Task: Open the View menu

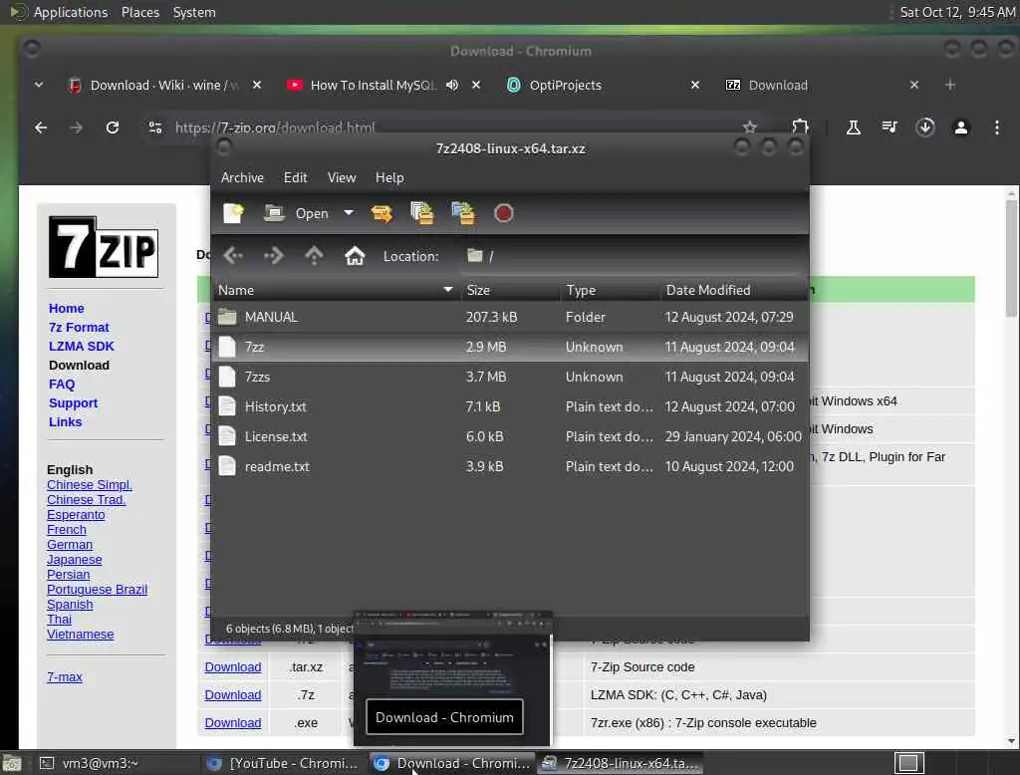Action: coord(342,177)
